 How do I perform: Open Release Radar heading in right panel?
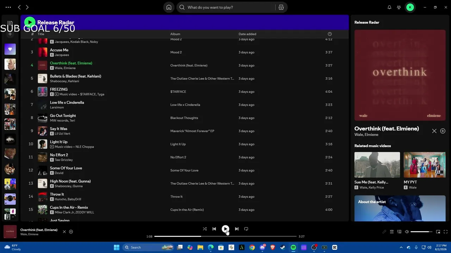coord(367,22)
